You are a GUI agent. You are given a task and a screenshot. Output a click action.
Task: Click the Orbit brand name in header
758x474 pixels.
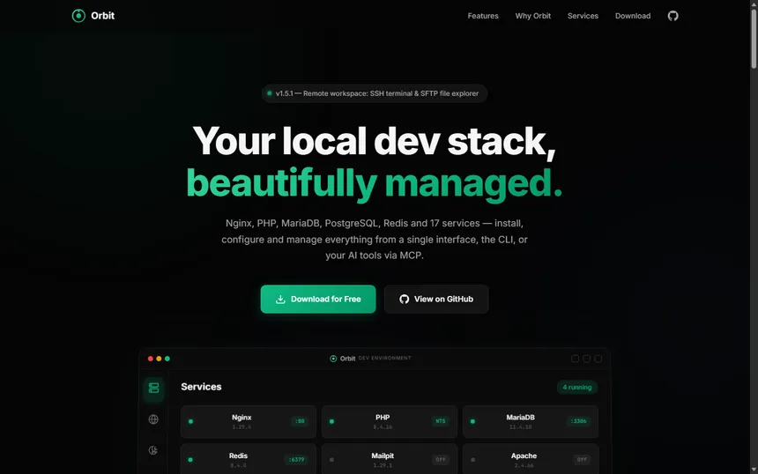click(x=102, y=16)
